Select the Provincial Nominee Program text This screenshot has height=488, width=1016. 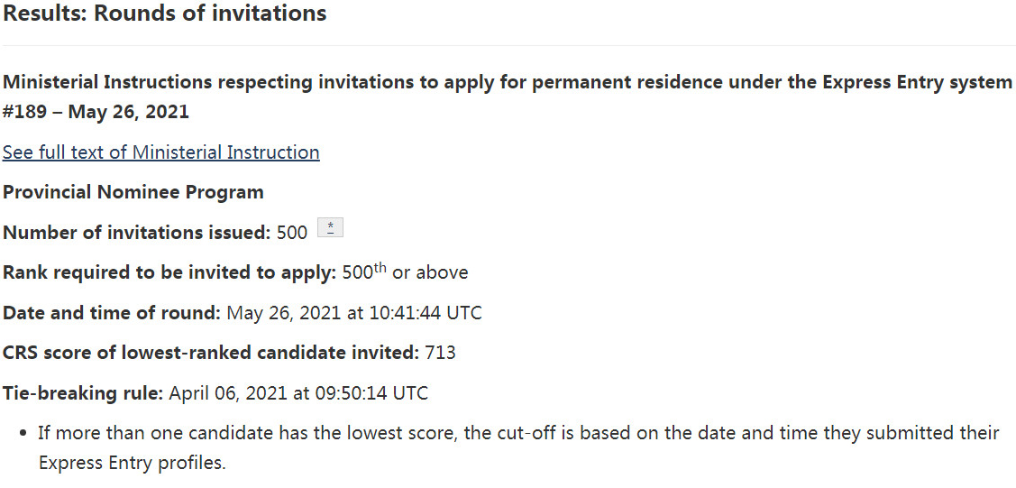[133, 192]
